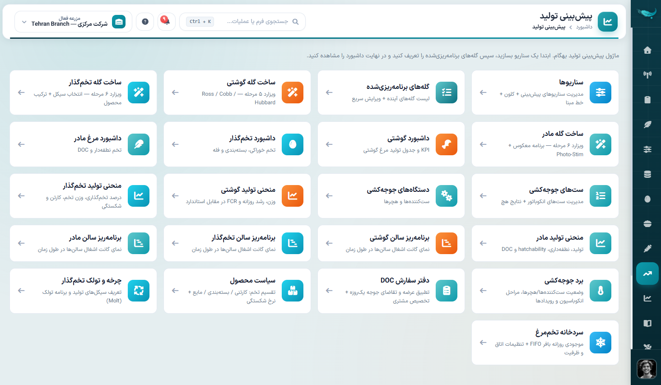The height and width of the screenshot is (385, 661).
Task: Click the arrow on the گله‌های برنامه‌ریزی‌شده card
Action: click(x=329, y=93)
